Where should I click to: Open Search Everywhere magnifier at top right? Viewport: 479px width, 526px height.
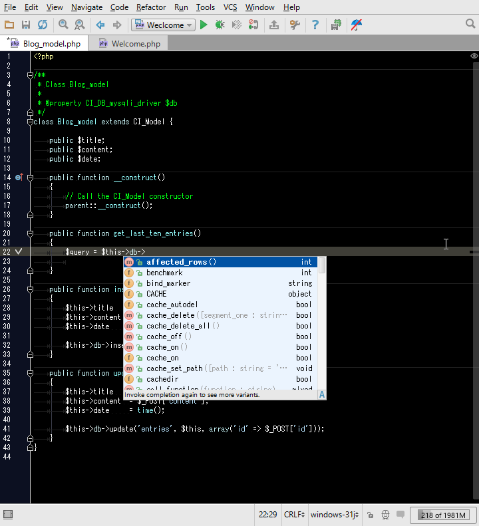[470, 24]
